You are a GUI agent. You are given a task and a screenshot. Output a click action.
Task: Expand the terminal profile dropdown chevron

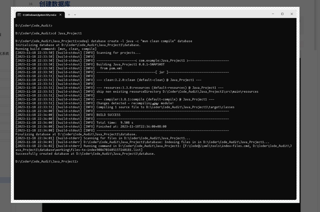pyautogui.click(x=75, y=15)
